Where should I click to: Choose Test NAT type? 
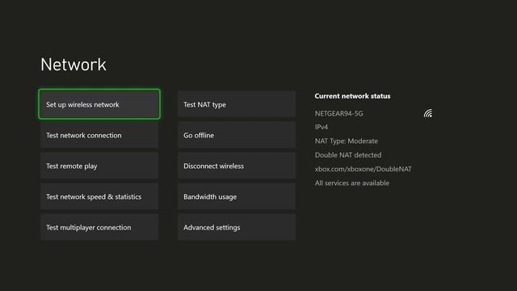point(237,104)
